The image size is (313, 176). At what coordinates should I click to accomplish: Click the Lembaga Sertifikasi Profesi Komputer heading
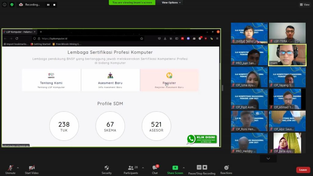[x=110, y=52]
